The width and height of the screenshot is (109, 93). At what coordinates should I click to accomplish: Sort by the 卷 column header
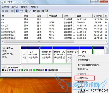(x=12, y=16)
